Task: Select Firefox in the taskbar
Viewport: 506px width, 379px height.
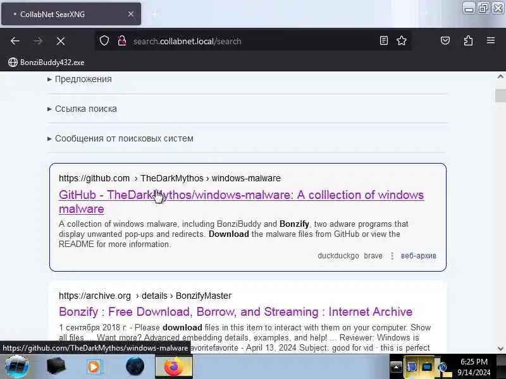Action: [x=174, y=367]
